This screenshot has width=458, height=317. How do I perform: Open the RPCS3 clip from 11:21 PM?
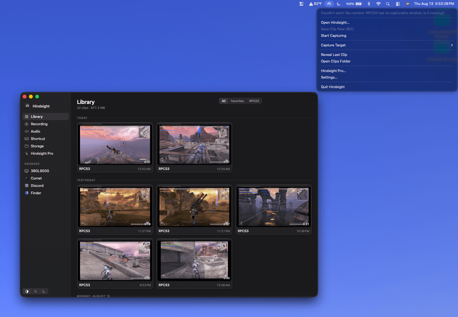pos(194,210)
